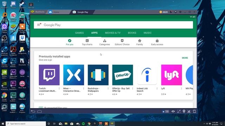Select the APPS tab
The height and width of the screenshot is (126, 225).
(x=94, y=33)
